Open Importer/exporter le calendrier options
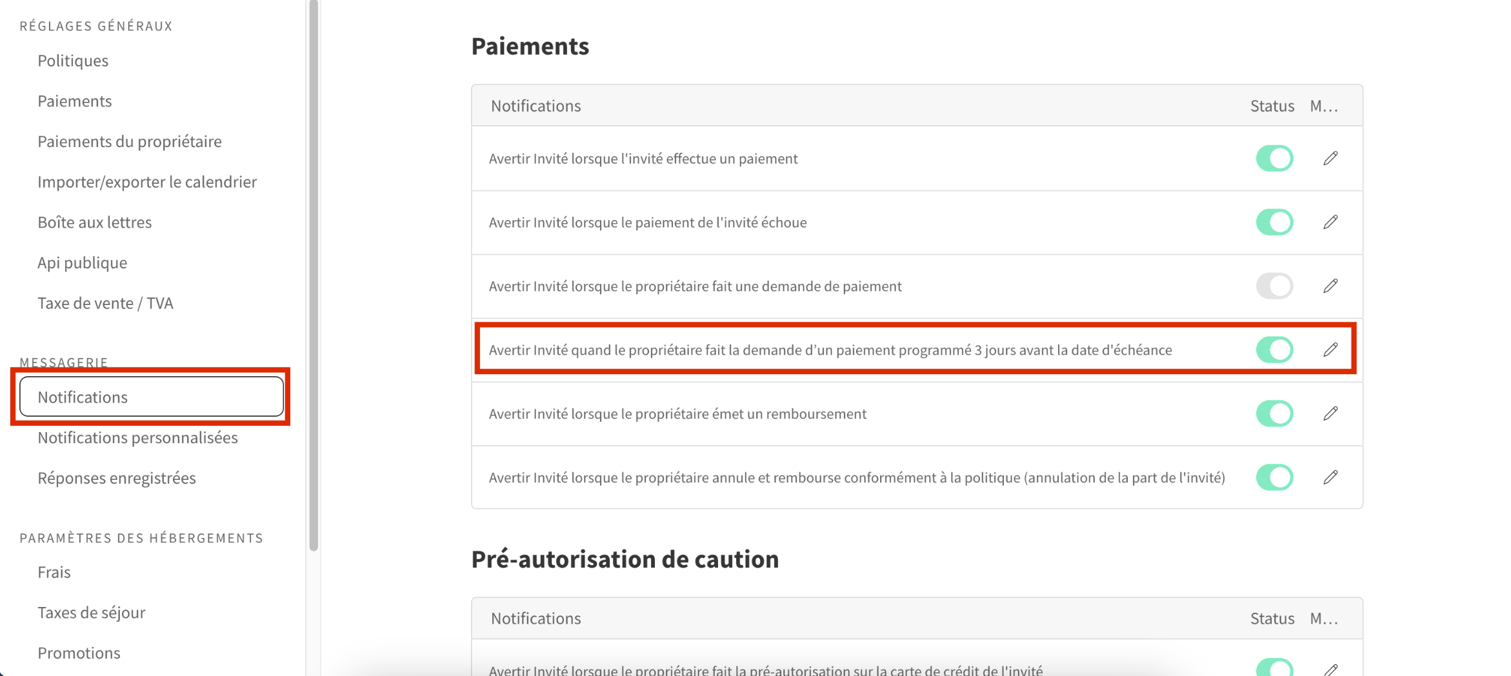This screenshot has width=1511, height=676. pyautogui.click(x=147, y=181)
